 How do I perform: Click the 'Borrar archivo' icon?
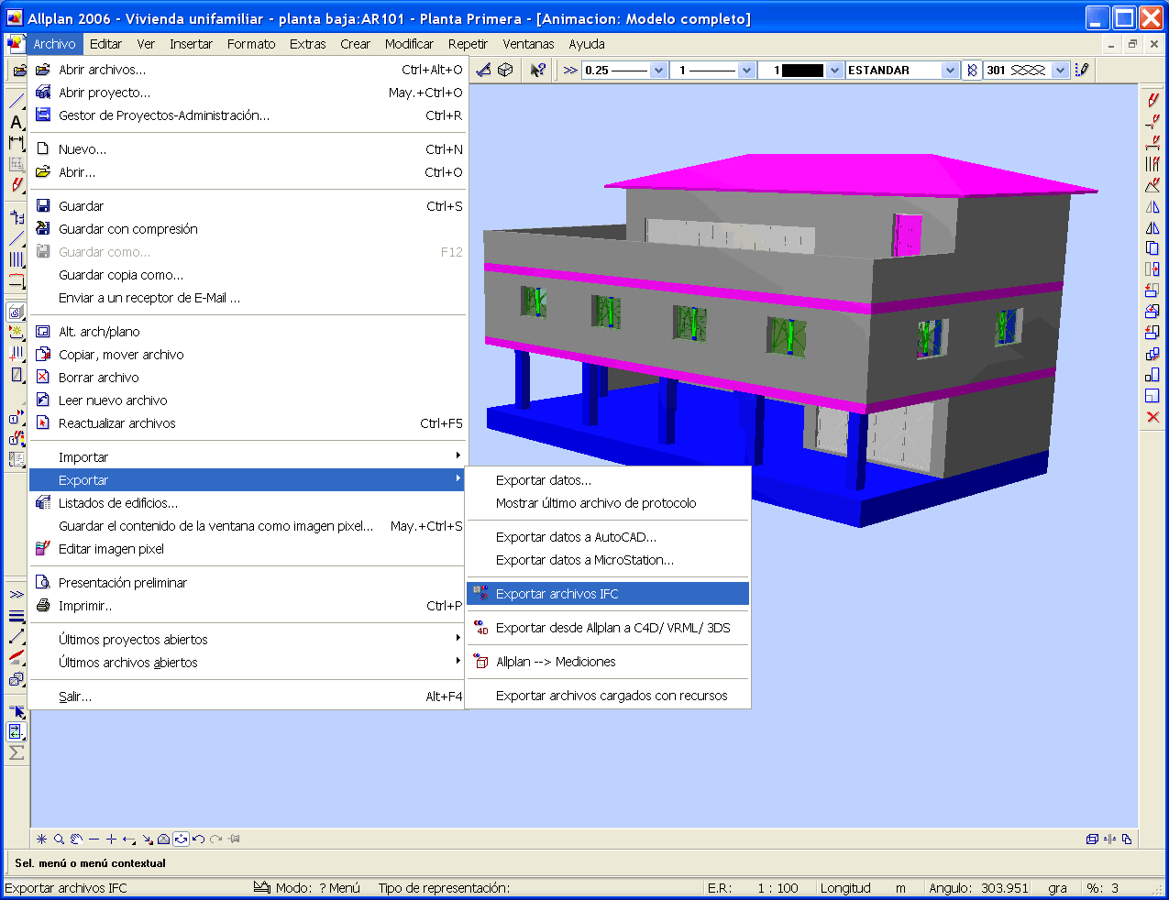(x=43, y=378)
